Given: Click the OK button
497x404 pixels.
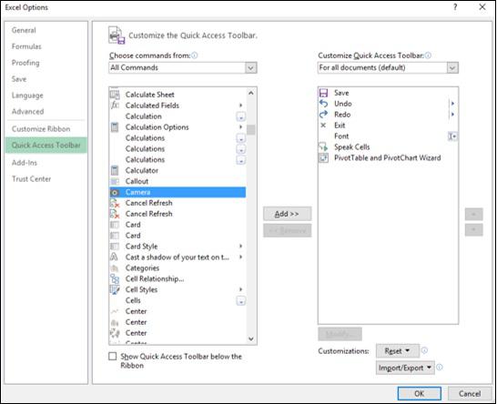Looking at the screenshot, I should [420, 394].
